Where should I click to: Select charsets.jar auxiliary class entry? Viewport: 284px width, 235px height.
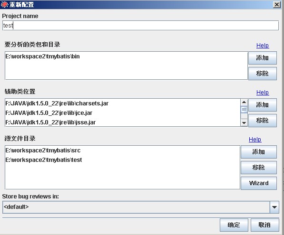coord(123,103)
